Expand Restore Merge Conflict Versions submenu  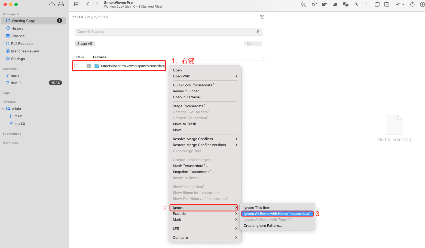click(x=236, y=145)
